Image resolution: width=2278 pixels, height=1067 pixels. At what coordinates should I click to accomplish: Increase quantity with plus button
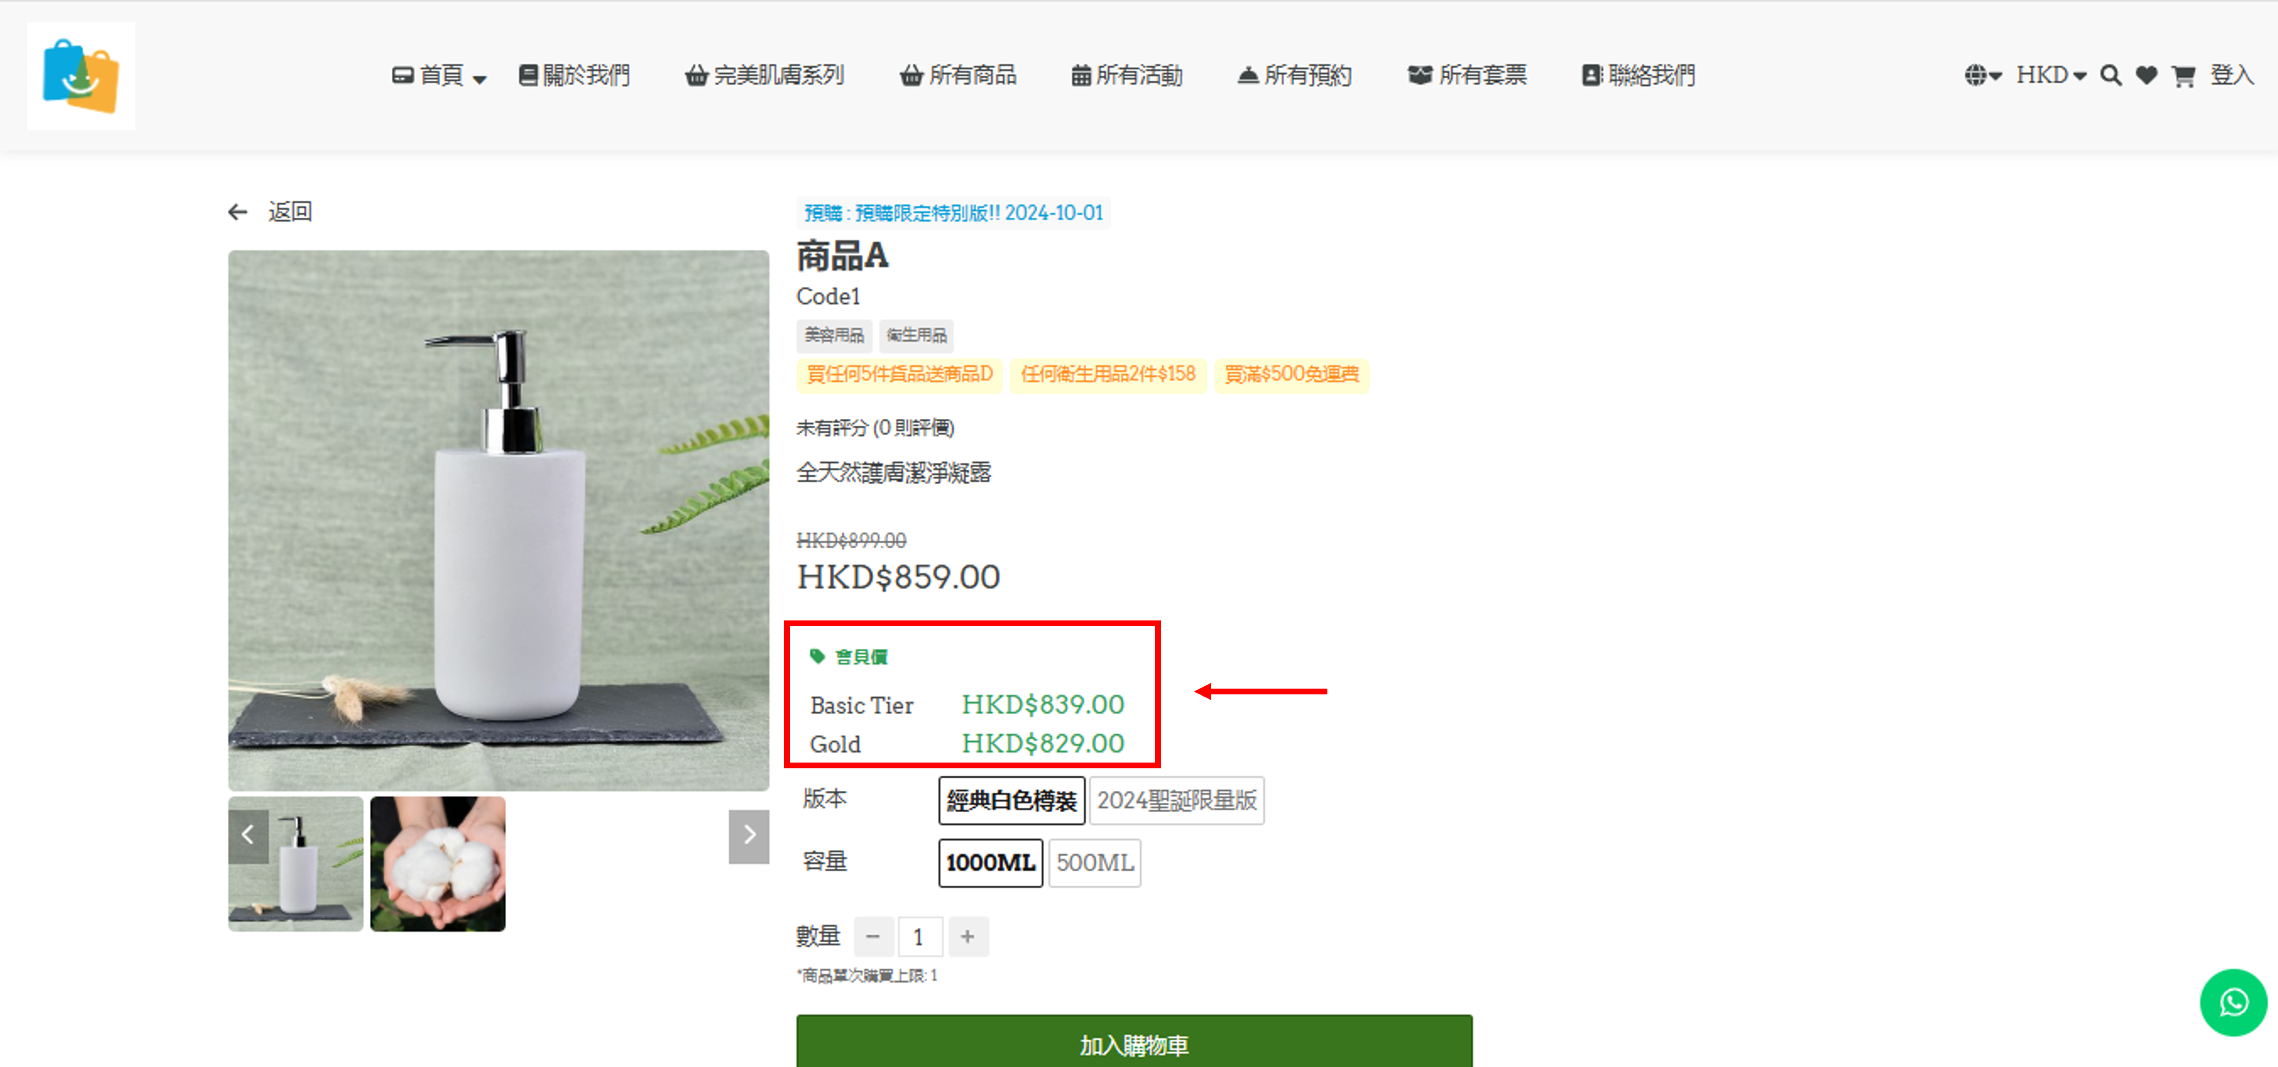click(x=967, y=937)
